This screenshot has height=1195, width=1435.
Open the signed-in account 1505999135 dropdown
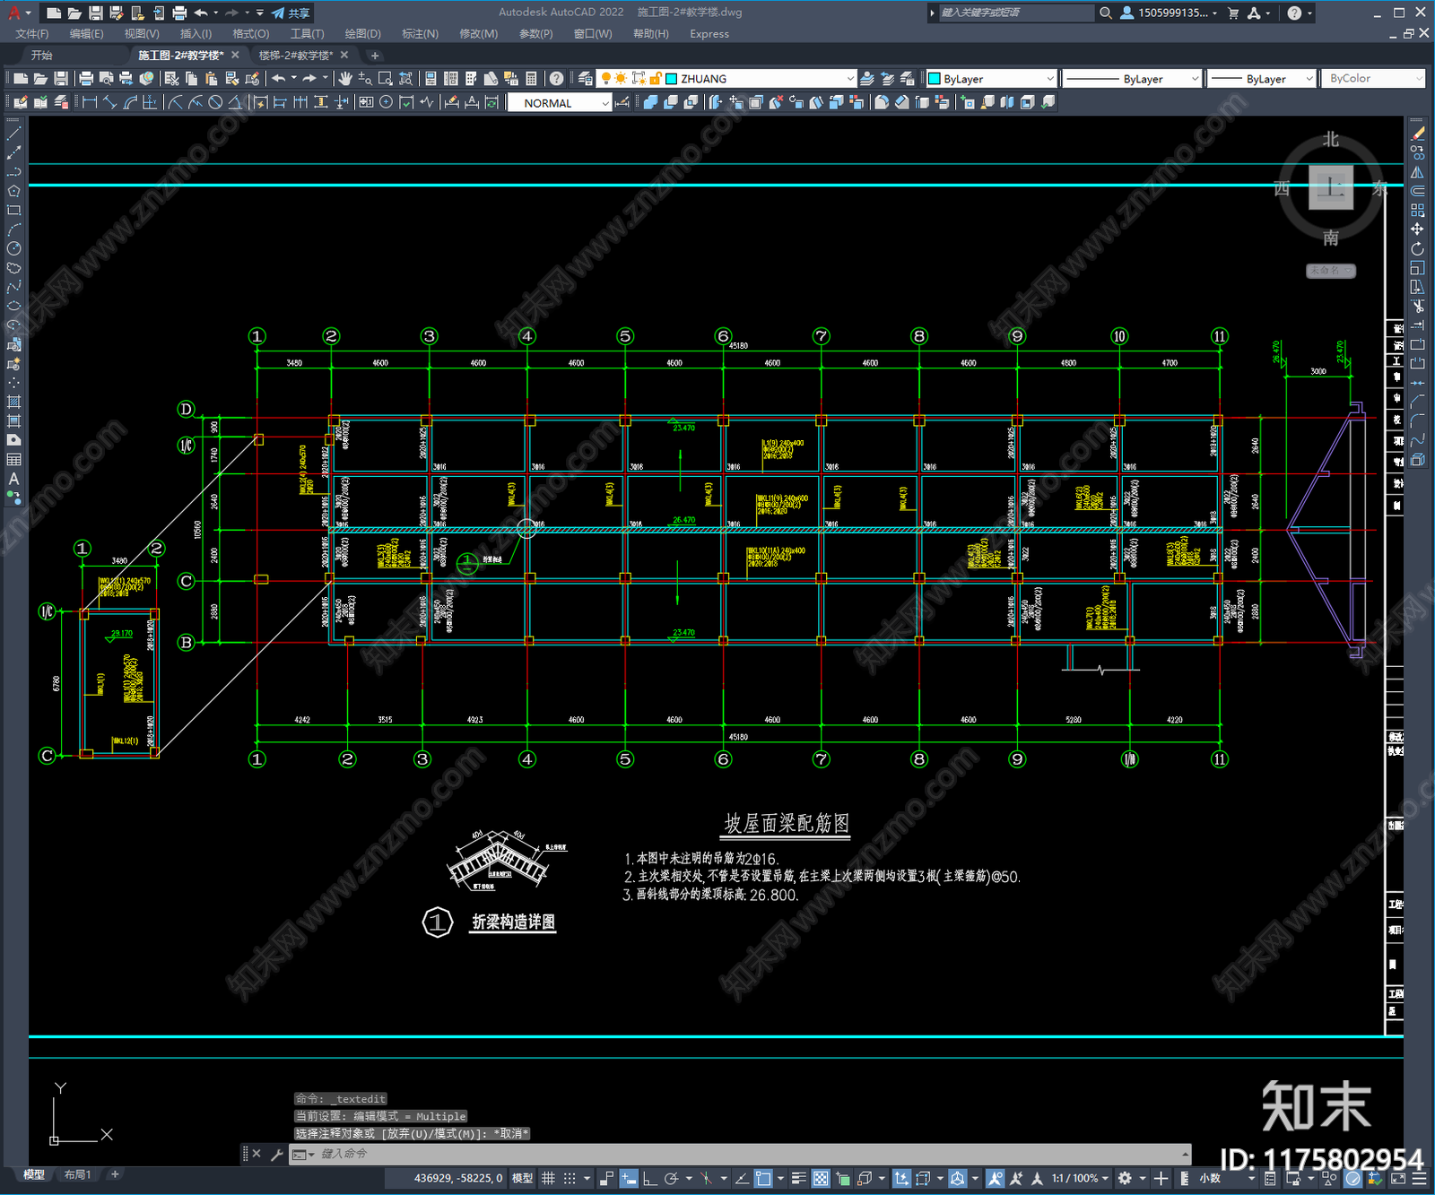coord(1170,13)
